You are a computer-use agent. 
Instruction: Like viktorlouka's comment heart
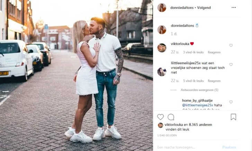pyautogui.click(x=231, y=45)
